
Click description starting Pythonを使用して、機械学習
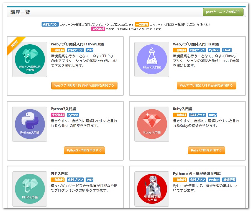(205, 188)
